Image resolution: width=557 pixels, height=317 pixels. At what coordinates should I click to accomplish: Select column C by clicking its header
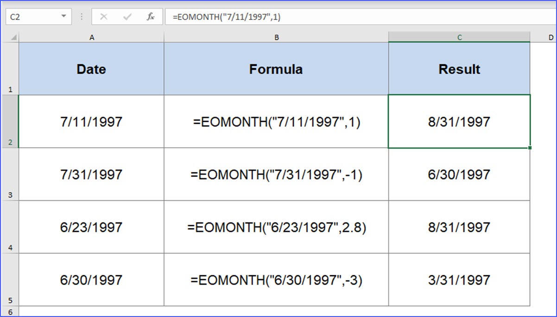click(x=459, y=37)
